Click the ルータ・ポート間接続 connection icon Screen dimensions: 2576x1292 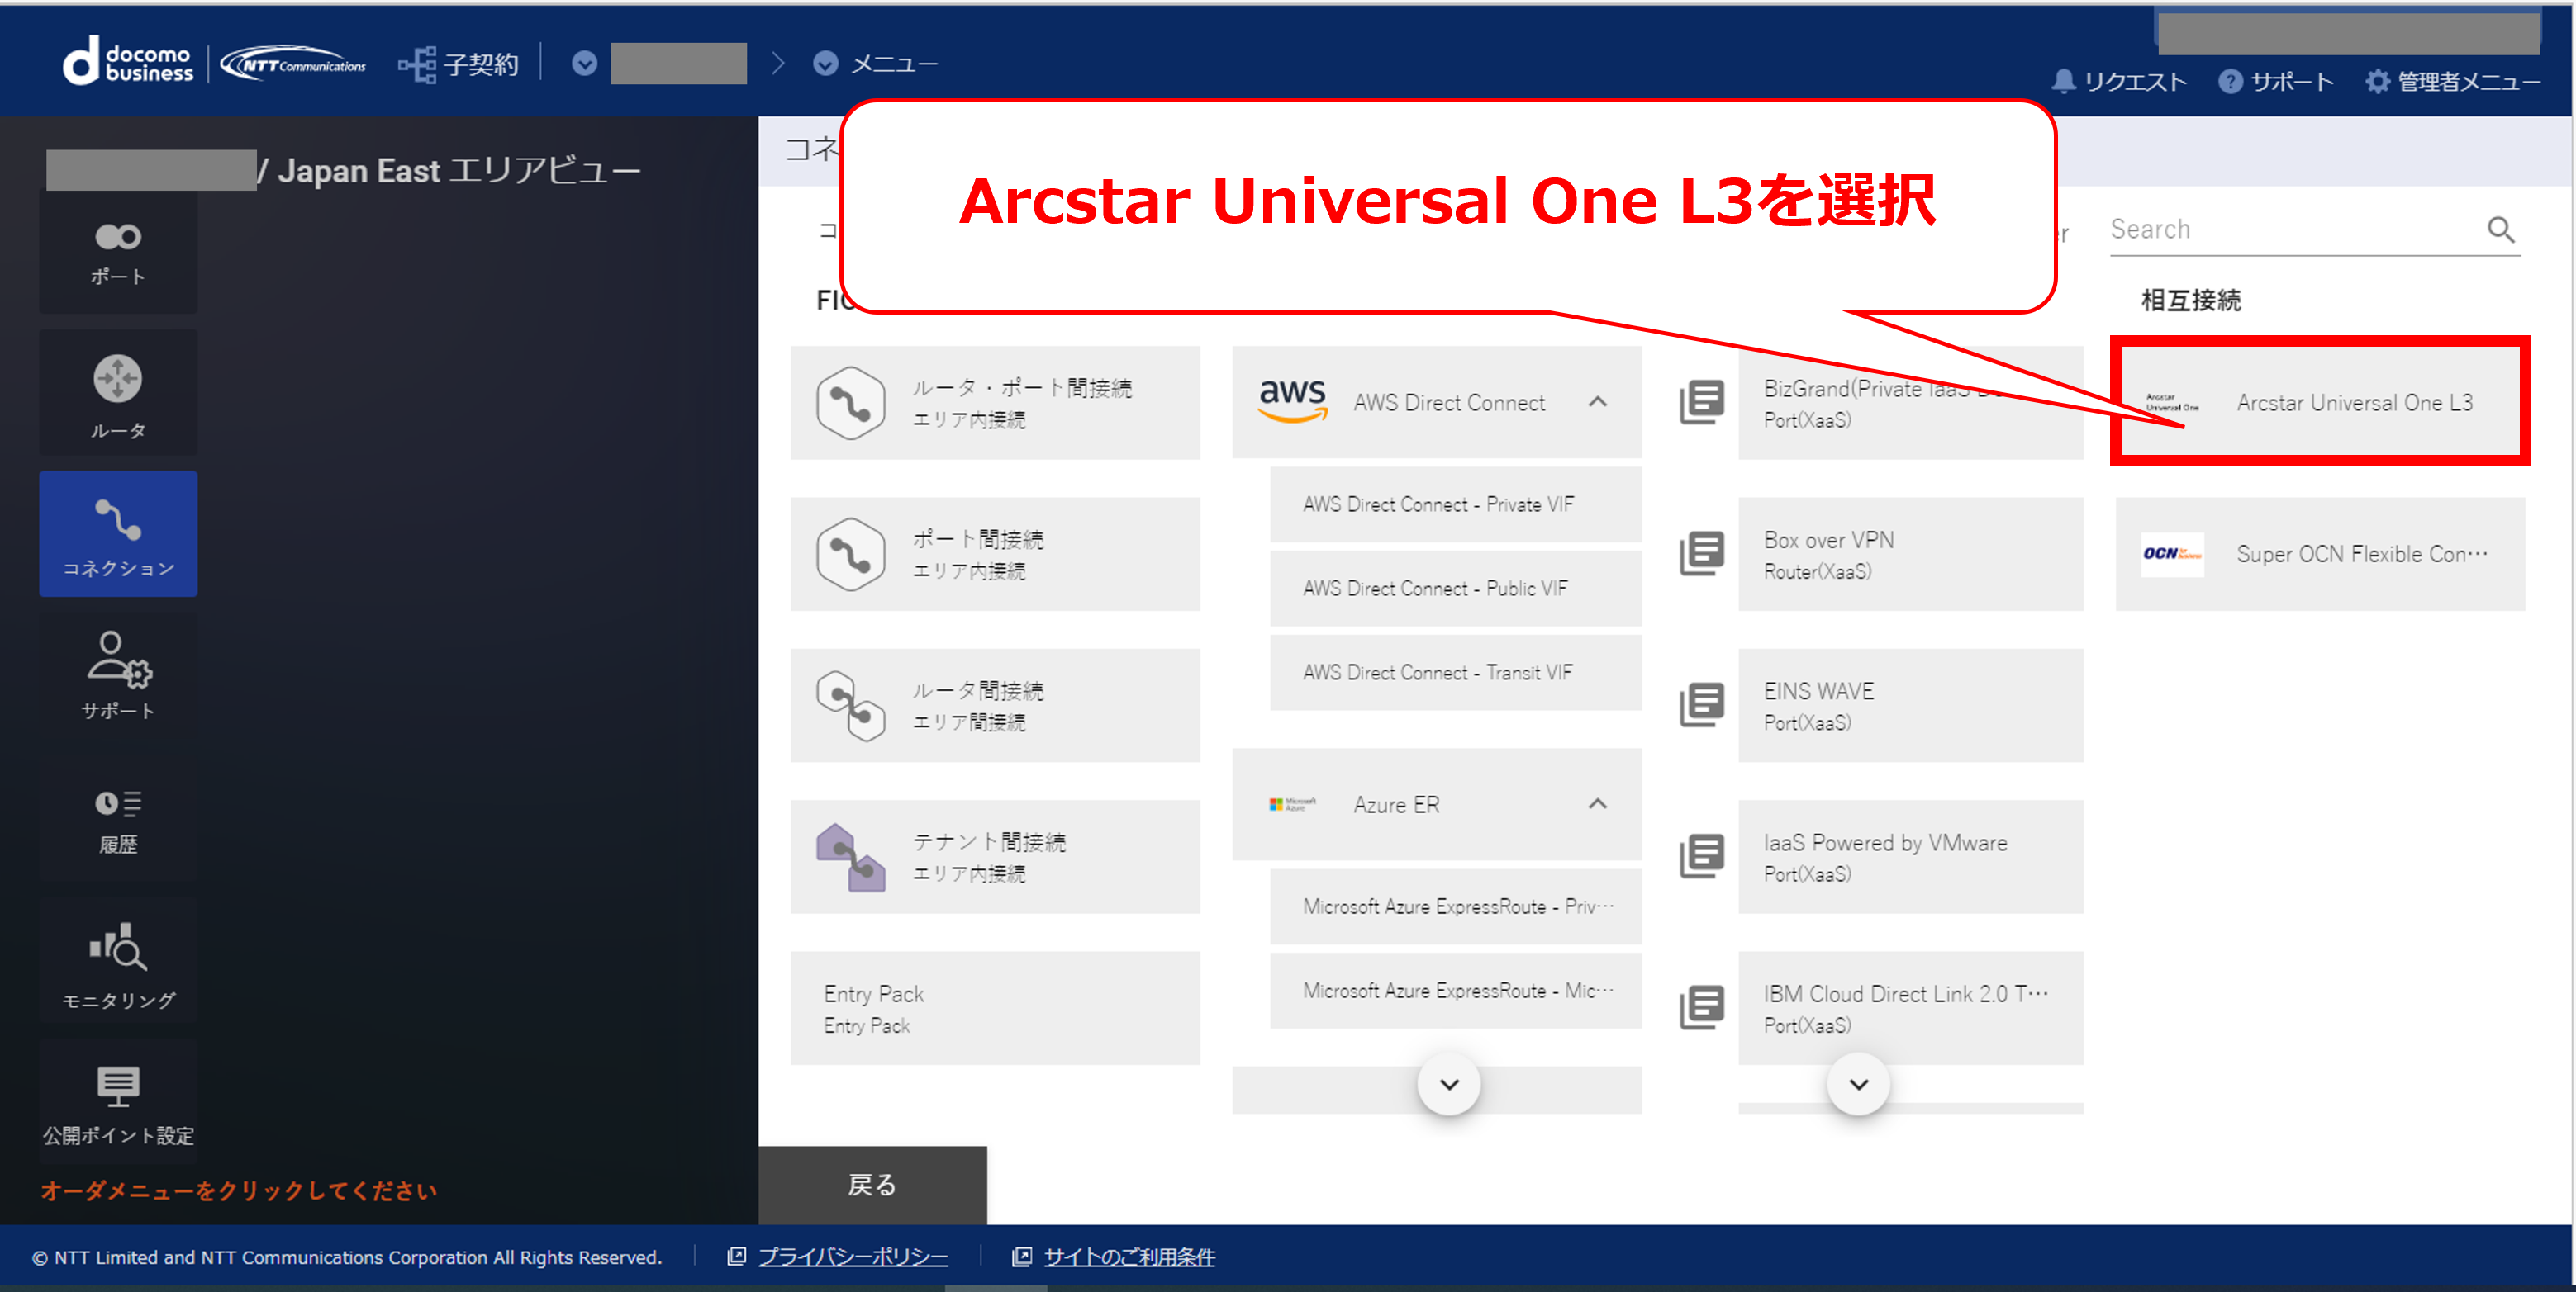[x=851, y=403]
